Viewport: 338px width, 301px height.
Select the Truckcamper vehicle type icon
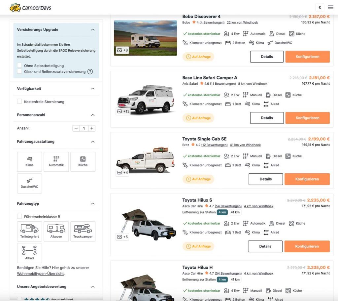(x=83, y=231)
